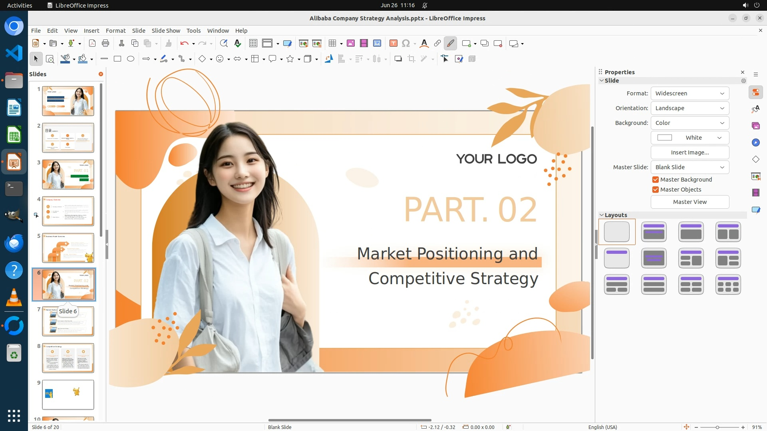767x431 pixels.
Task: Open the Format menu
Action: (x=115, y=31)
